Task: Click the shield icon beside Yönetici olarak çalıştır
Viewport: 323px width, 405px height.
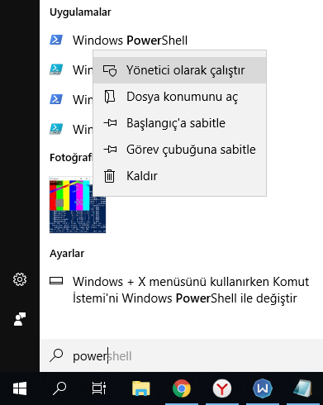Action: point(110,70)
